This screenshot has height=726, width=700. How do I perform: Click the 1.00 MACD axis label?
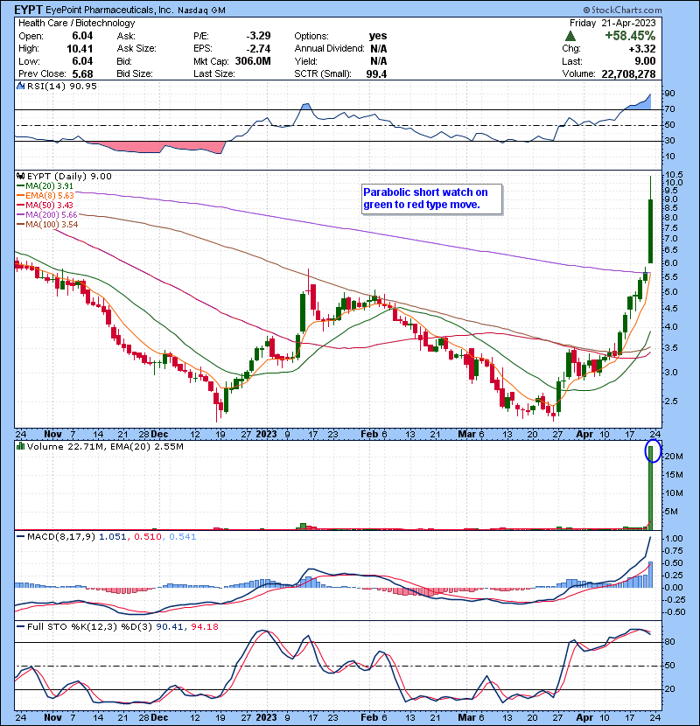click(x=674, y=539)
